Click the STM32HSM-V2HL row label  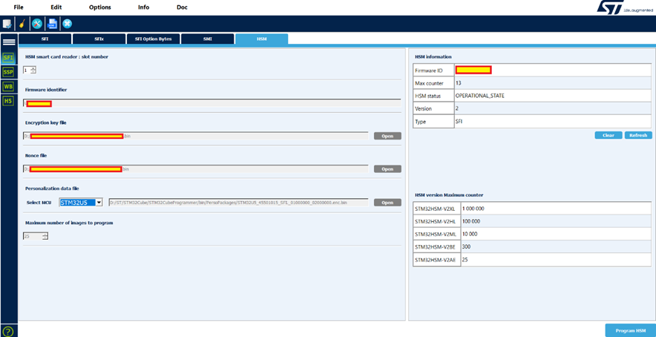click(436, 221)
